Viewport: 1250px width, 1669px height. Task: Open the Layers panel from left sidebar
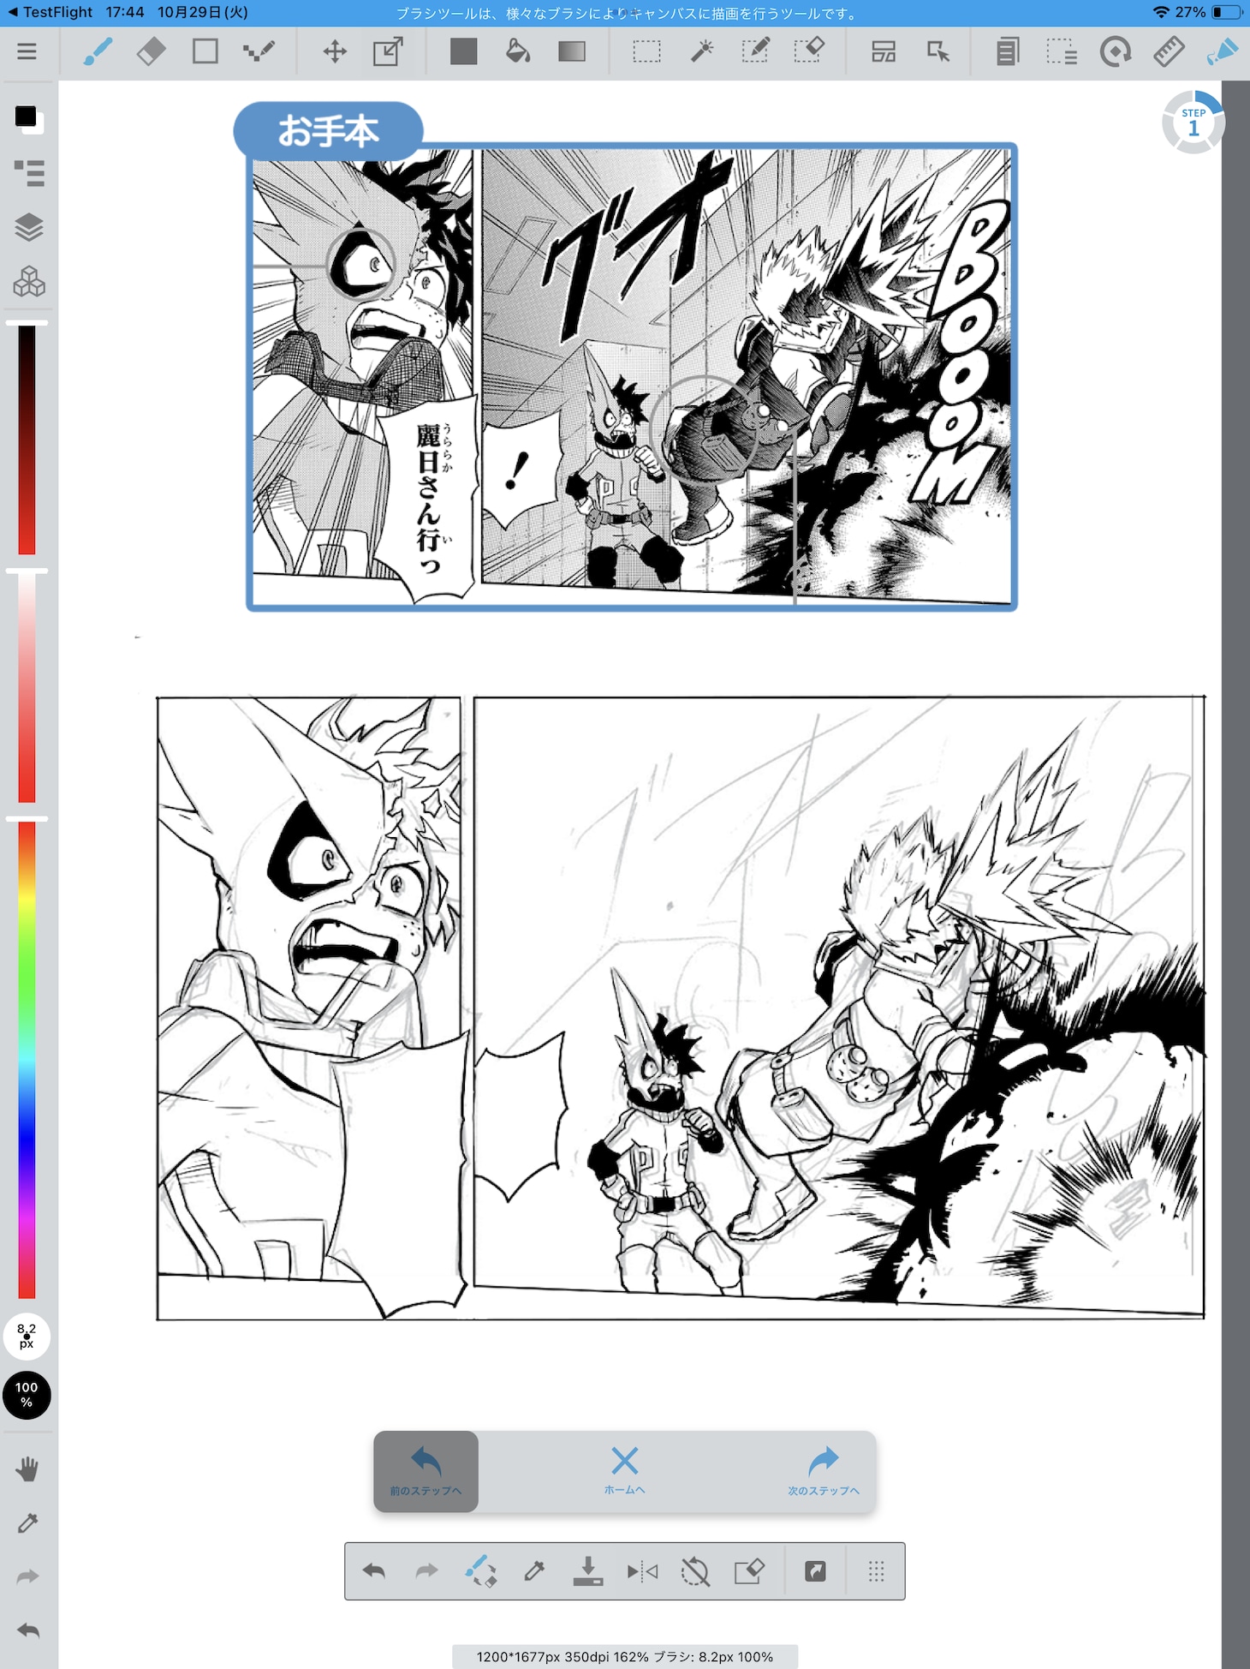pos(28,228)
